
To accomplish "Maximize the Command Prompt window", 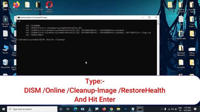I will (x=149, y=17).
